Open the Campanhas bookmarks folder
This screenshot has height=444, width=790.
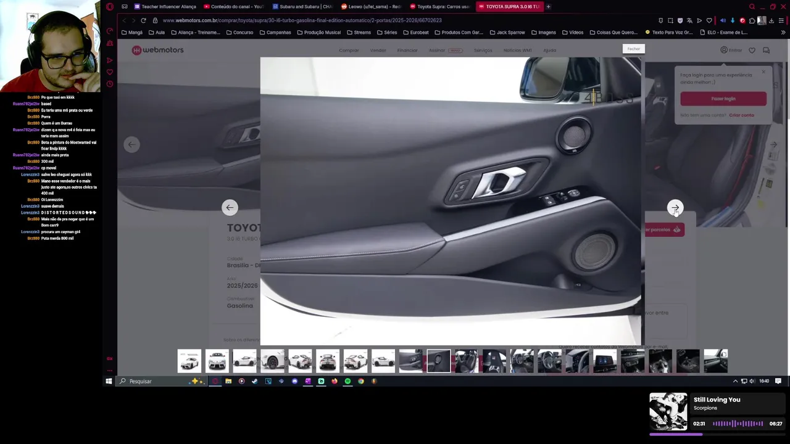(x=275, y=33)
